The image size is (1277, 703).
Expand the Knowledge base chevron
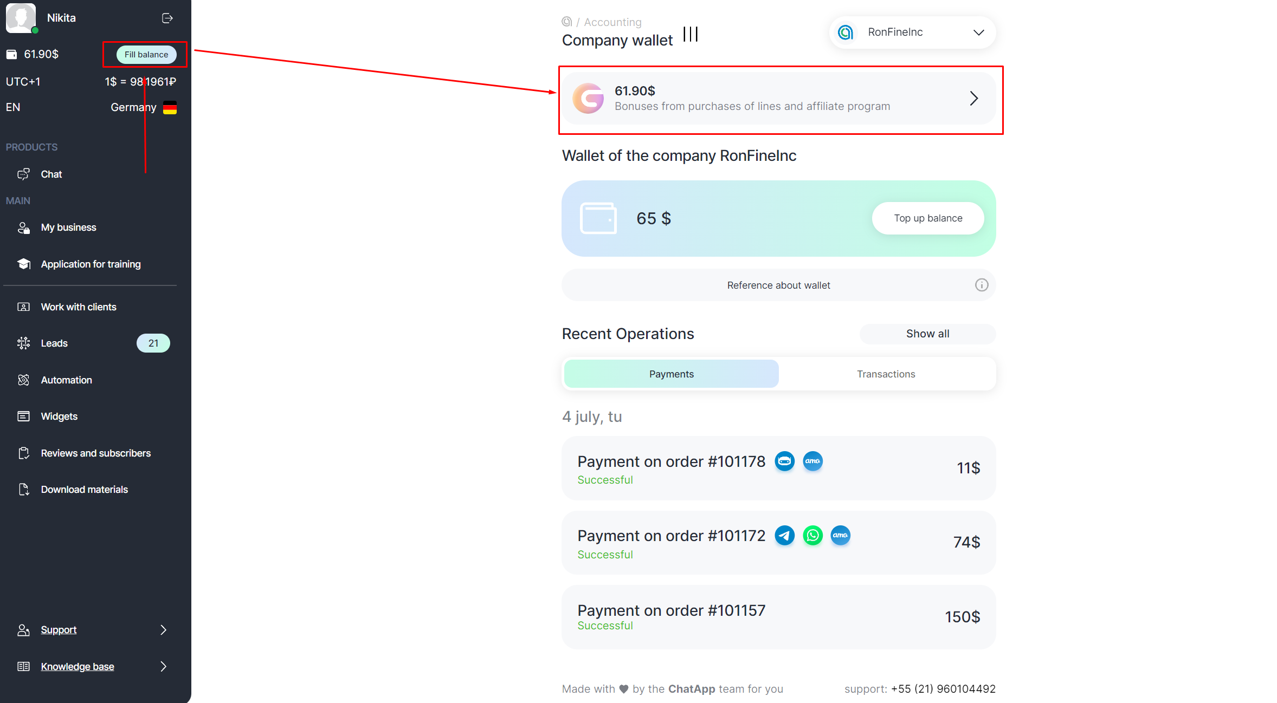[163, 667]
